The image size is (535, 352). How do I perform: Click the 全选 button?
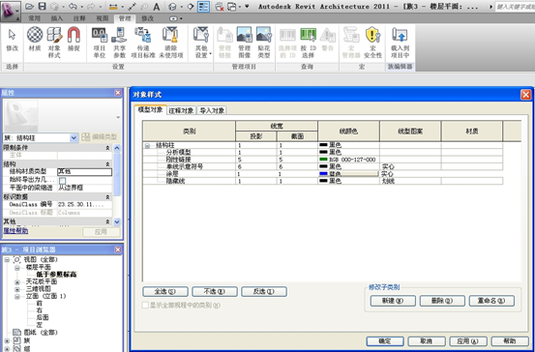pyautogui.click(x=165, y=292)
